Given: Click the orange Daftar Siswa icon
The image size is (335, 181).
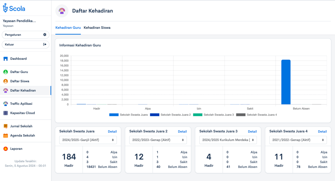Looking at the screenshot, I should point(6,81).
